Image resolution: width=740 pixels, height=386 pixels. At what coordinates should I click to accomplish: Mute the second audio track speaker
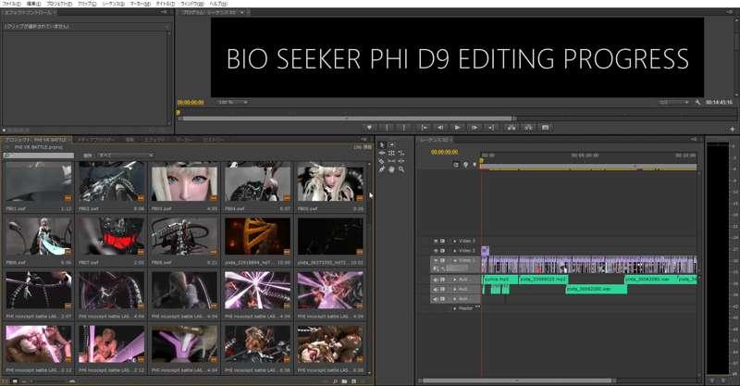436,289
